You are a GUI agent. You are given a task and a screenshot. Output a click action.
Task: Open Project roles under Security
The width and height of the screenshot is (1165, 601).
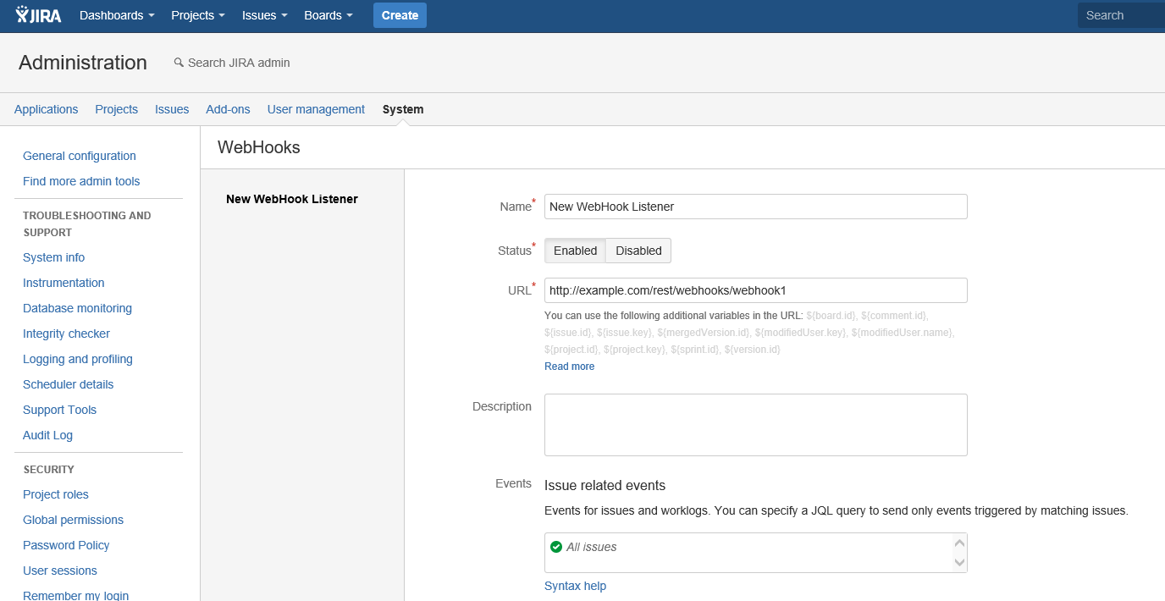(56, 494)
